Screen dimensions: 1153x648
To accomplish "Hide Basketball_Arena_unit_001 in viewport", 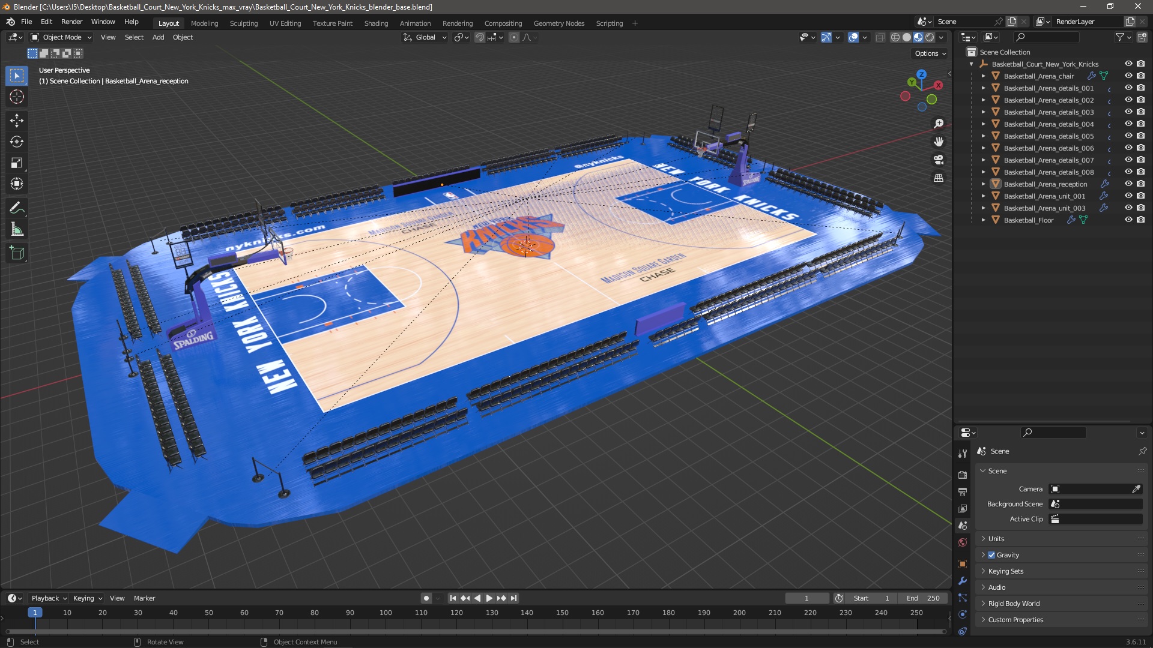I will pos(1128,196).
